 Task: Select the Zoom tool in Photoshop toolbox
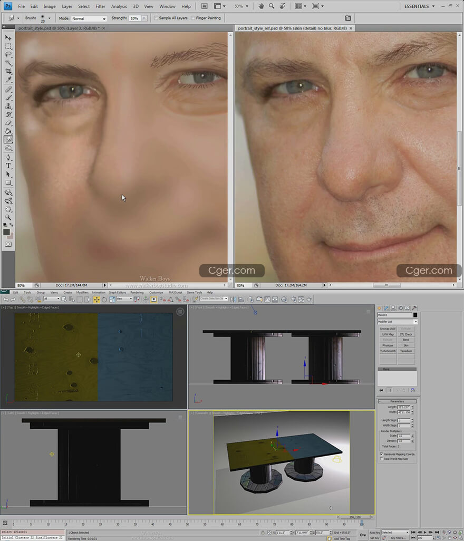[x=8, y=217]
